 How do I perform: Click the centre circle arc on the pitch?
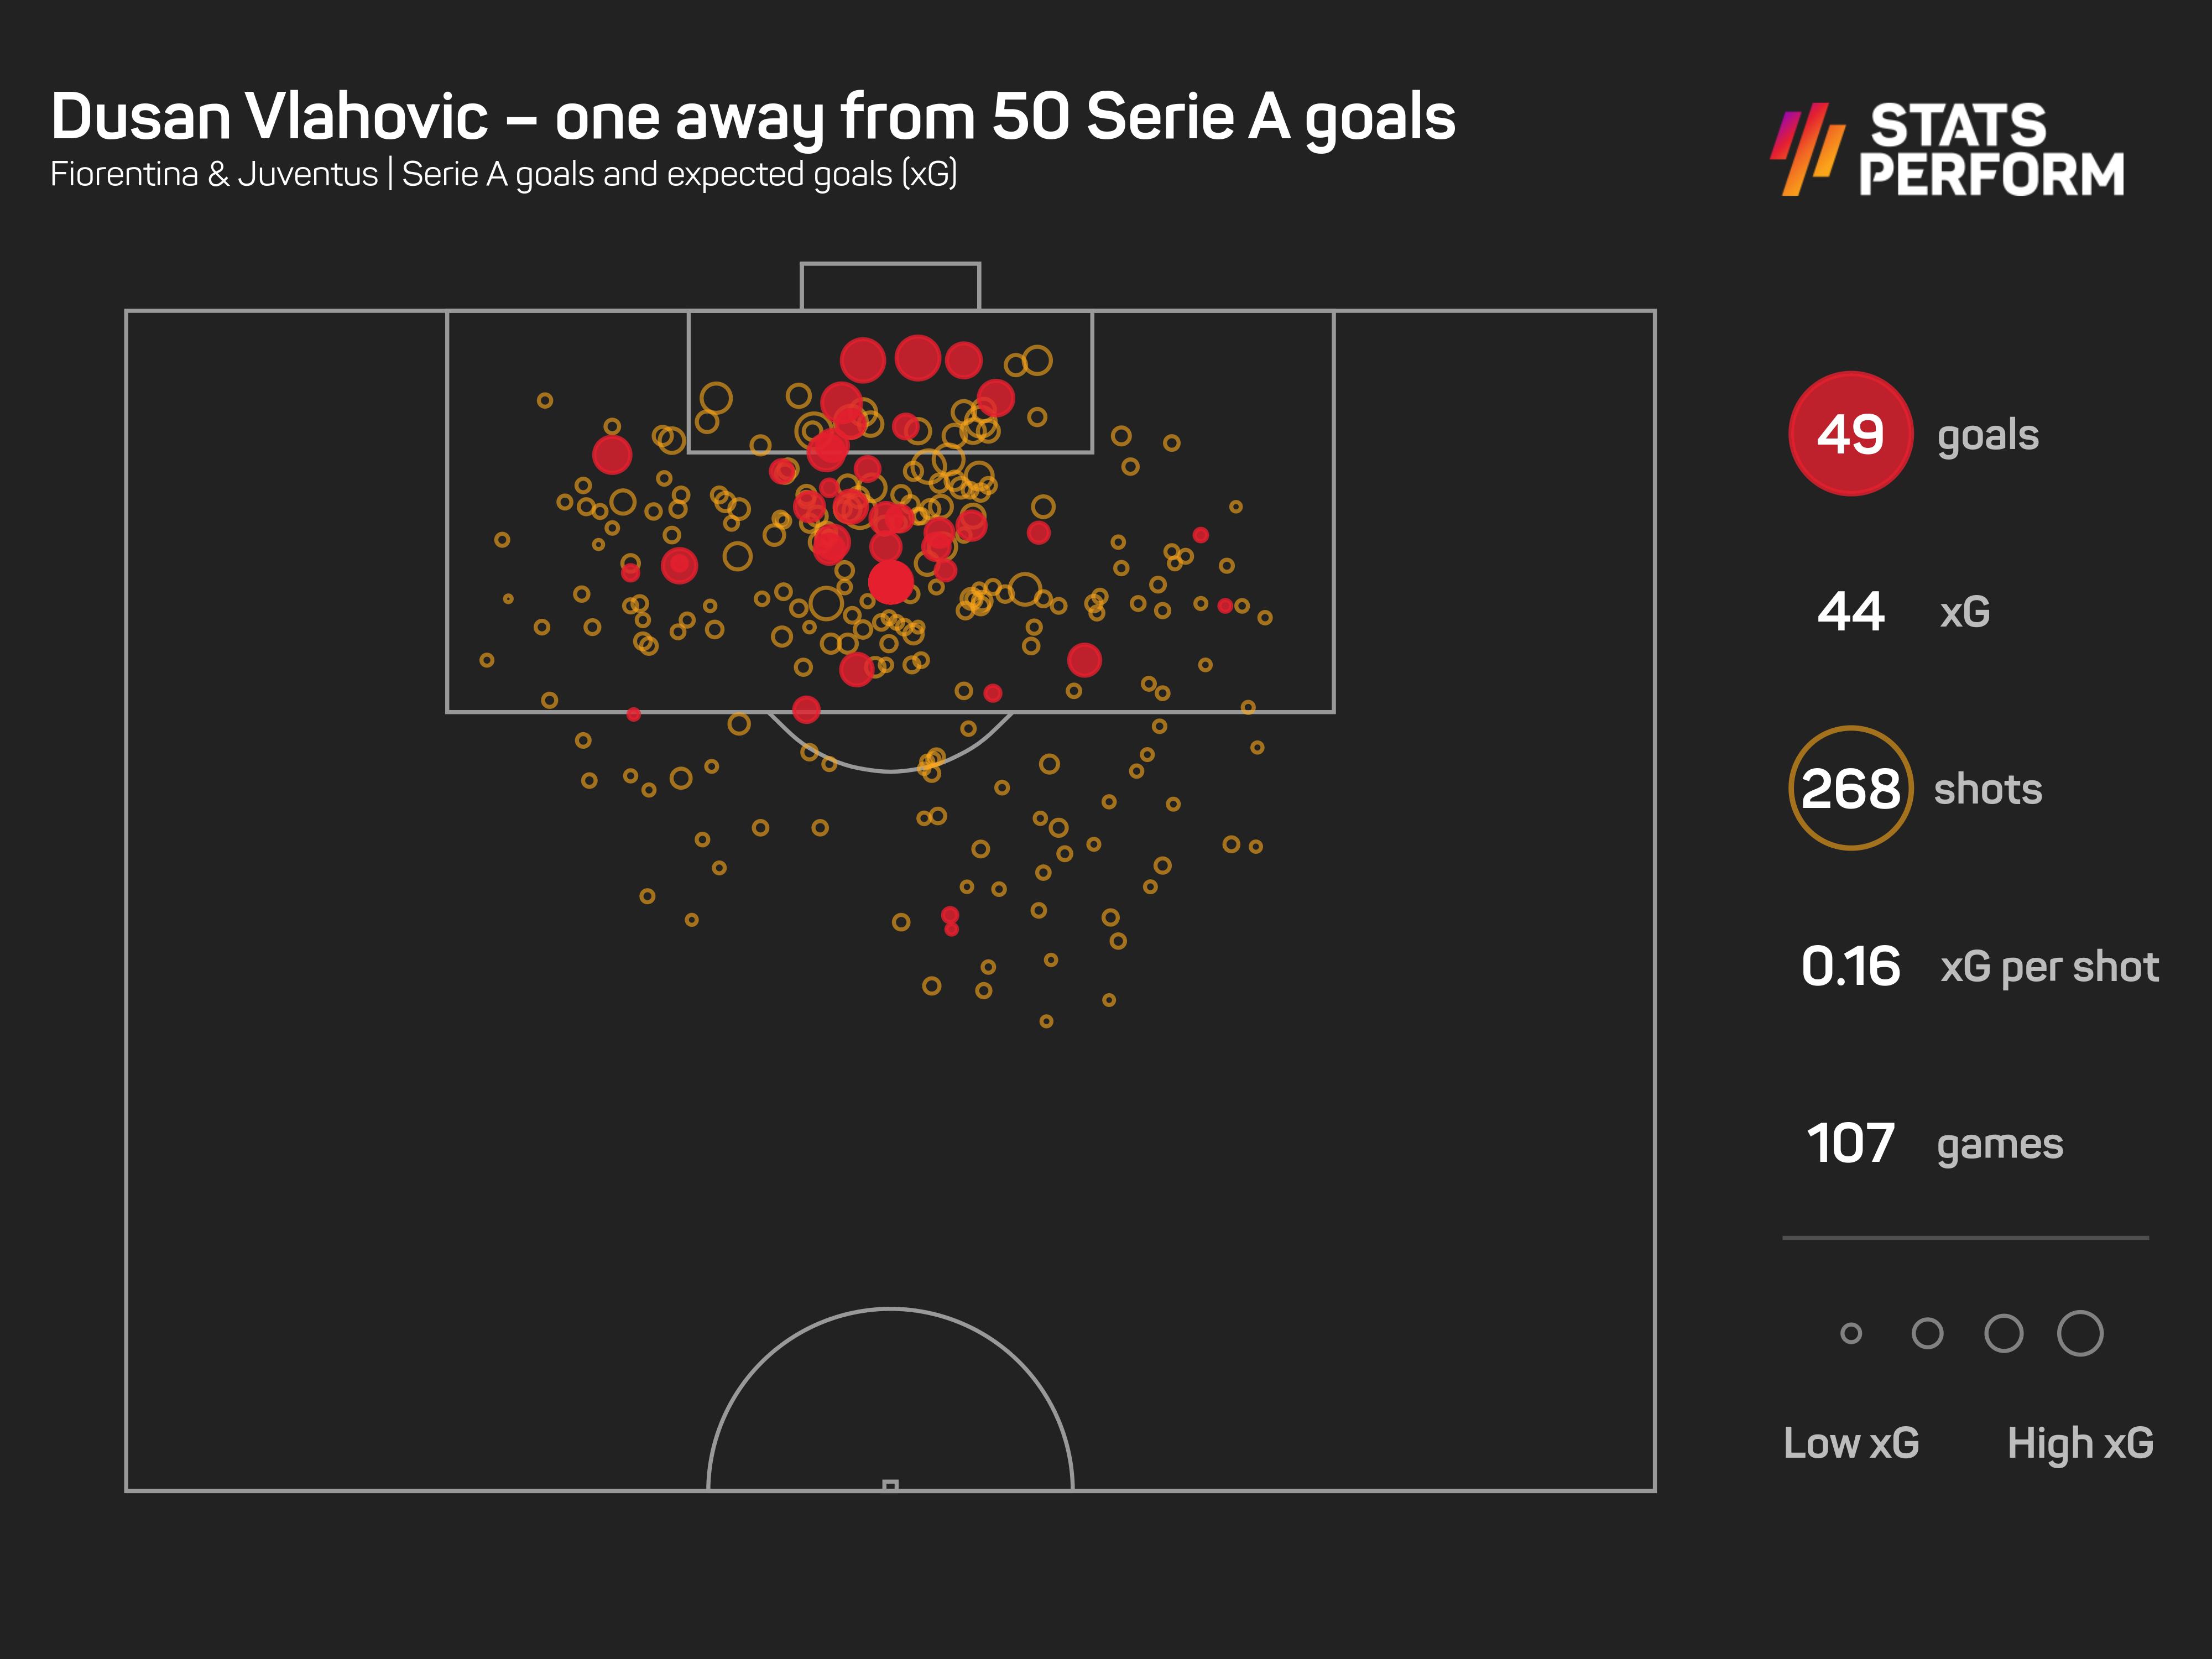pos(890,1309)
